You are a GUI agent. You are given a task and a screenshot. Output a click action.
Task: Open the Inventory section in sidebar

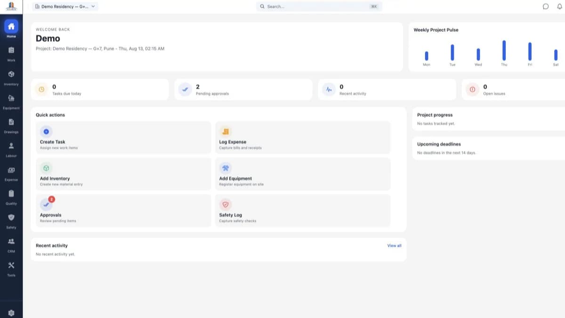pyautogui.click(x=11, y=78)
